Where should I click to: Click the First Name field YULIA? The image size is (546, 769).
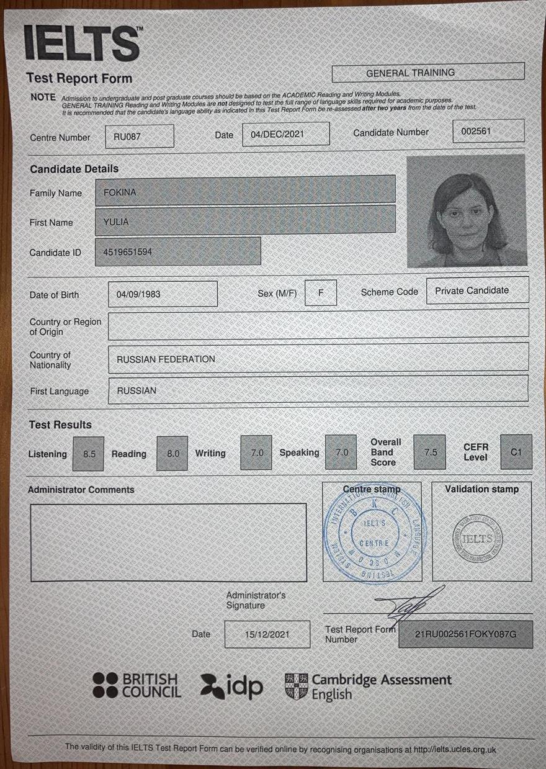pos(246,221)
